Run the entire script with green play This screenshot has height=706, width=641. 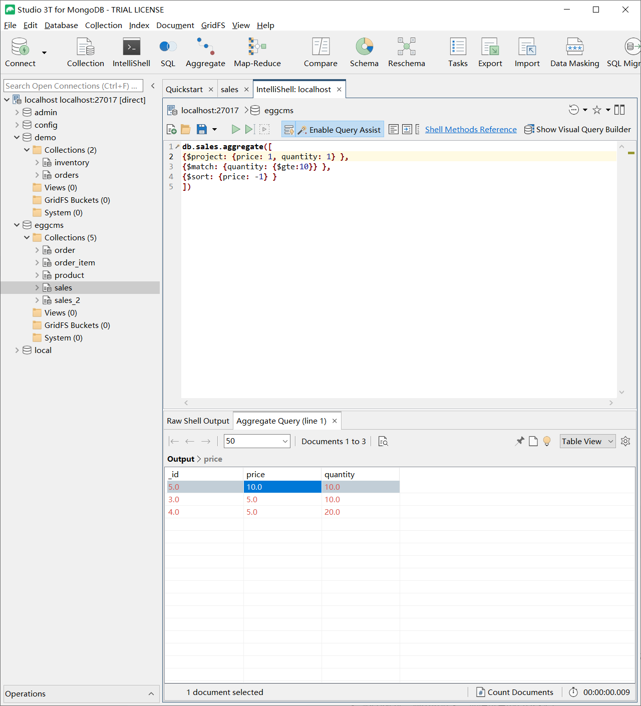pyautogui.click(x=235, y=130)
